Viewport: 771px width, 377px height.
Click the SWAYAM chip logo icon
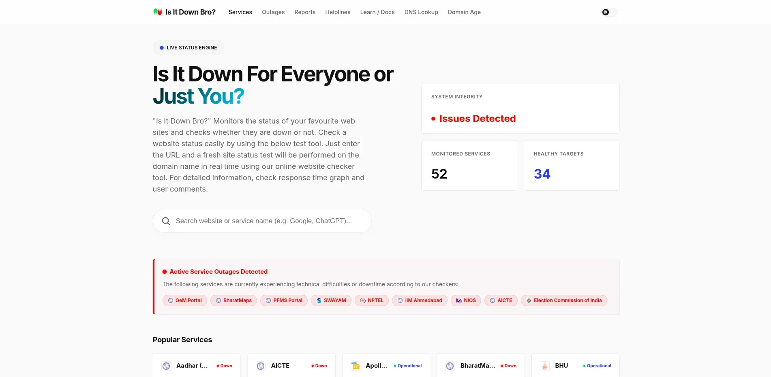click(319, 300)
